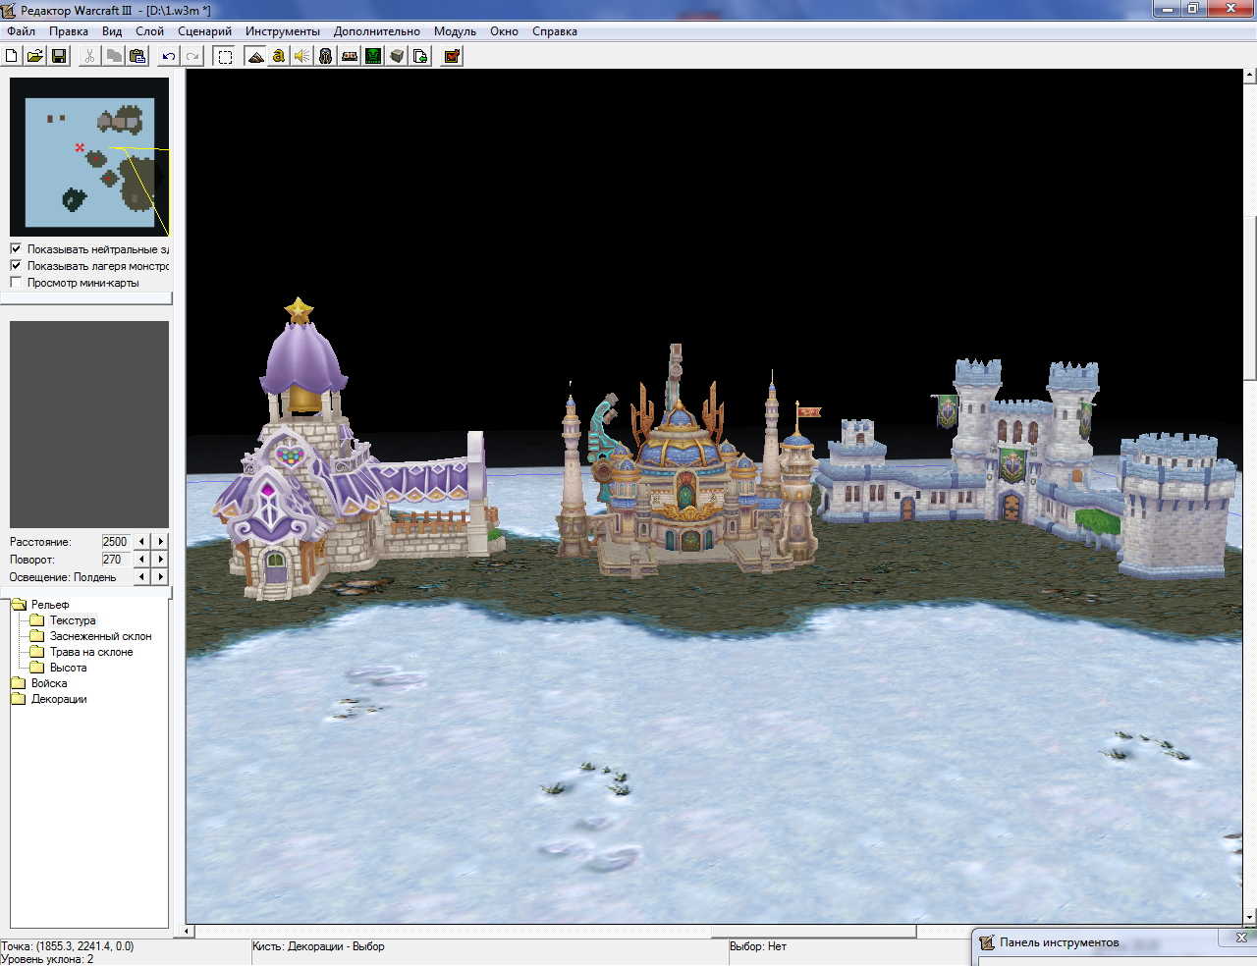Open the Sound Editor speaker icon
Viewport: 1257px width, 966px height.
click(x=302, y=56)
